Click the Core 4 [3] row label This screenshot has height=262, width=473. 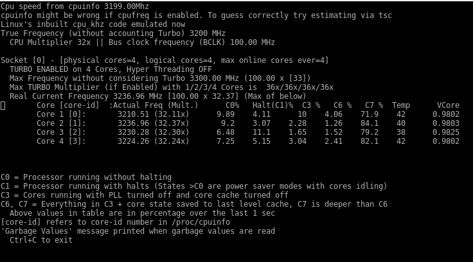click(x=61, y=142)
